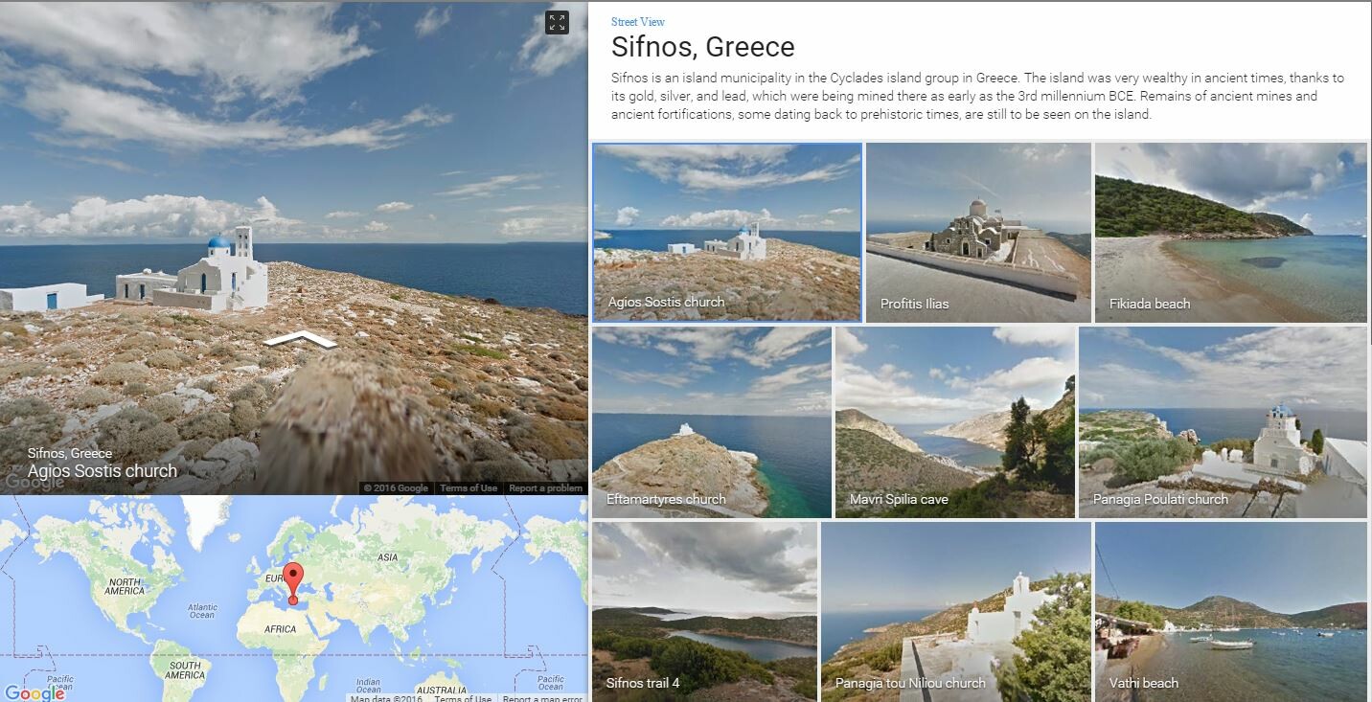View the Fikiada beach thumbnail
This screenshot has width=1372, height=702.
tap(1230, 233)
